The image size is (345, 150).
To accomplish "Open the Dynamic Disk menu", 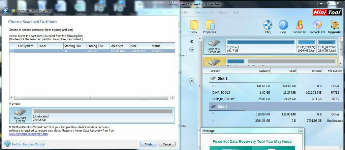I will tap(204, 12).
